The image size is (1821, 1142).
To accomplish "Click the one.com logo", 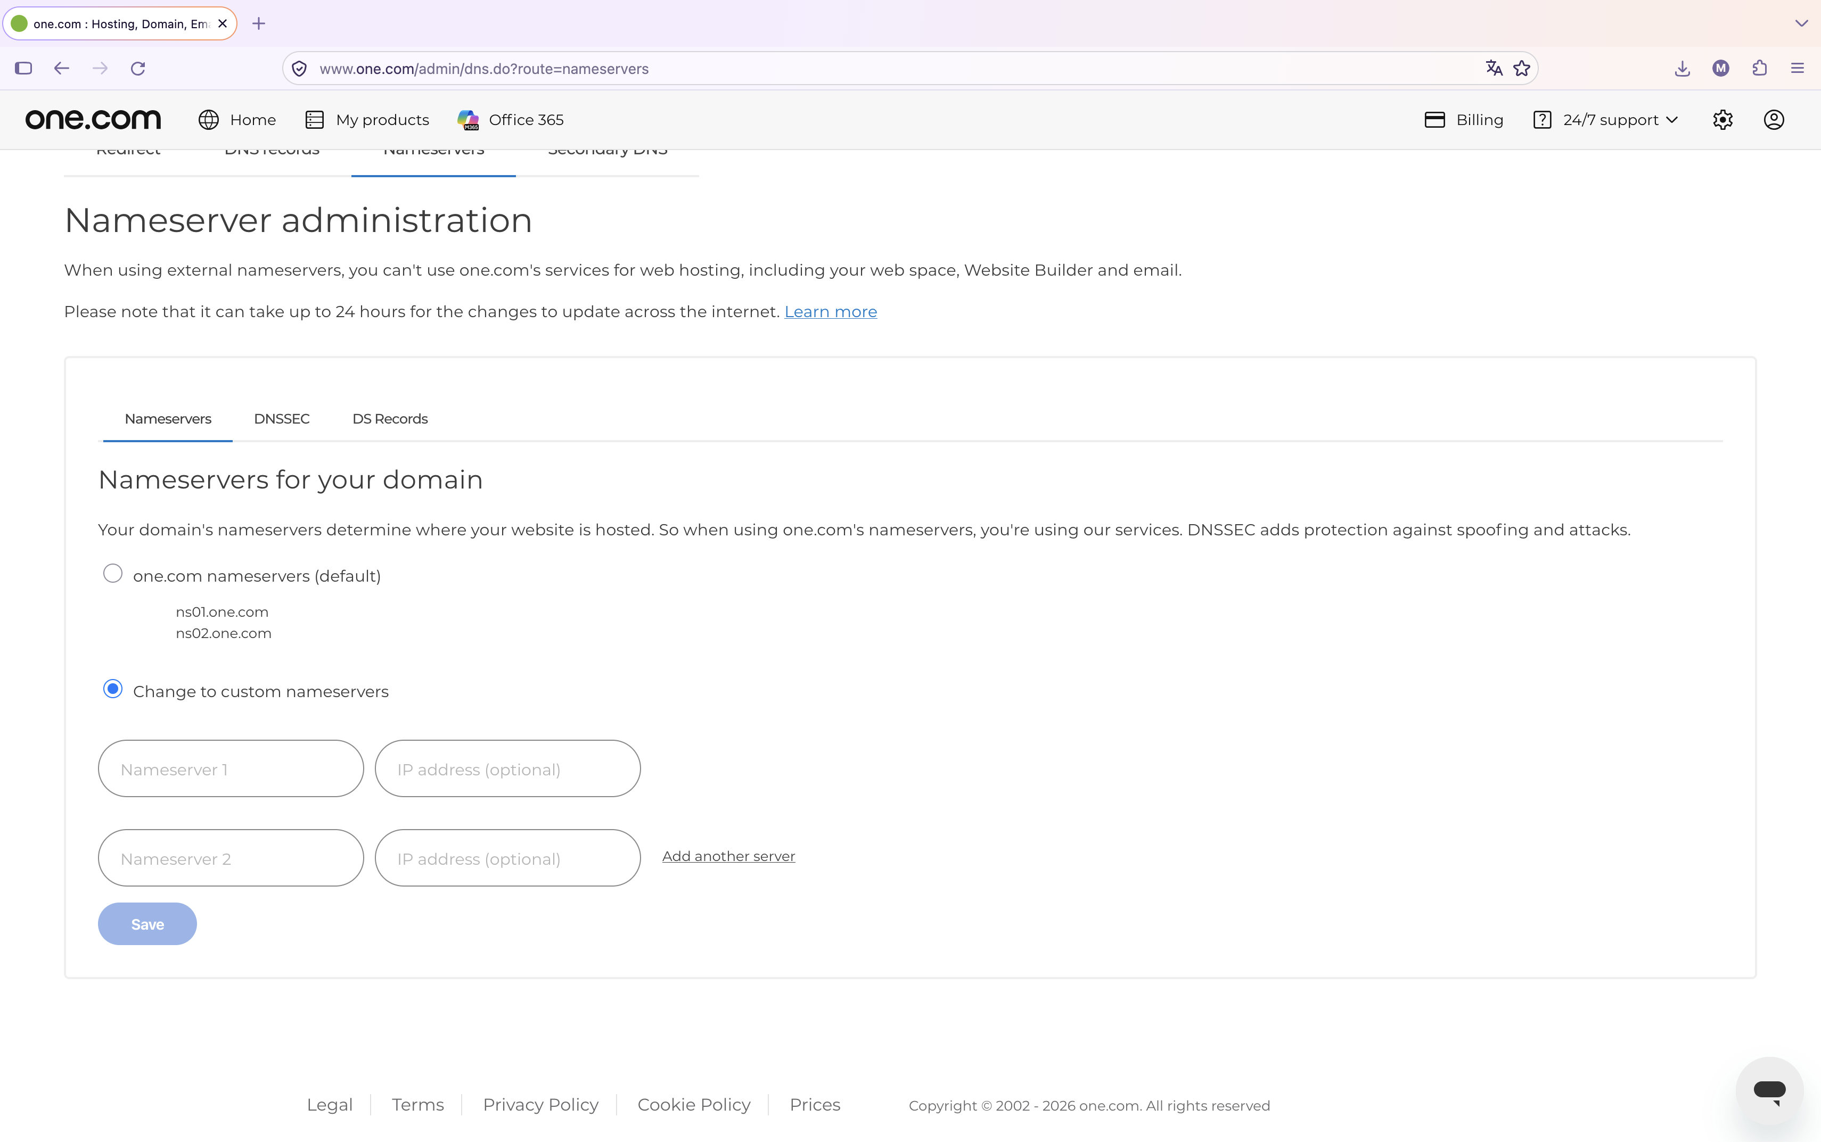I will click(93, 119).
